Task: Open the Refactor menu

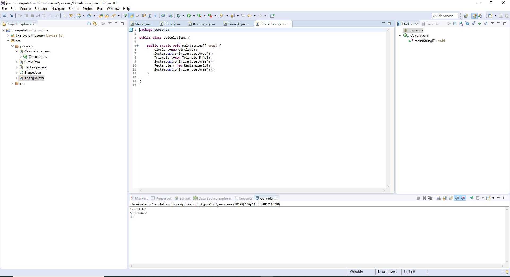Action: tap(41, 8)
